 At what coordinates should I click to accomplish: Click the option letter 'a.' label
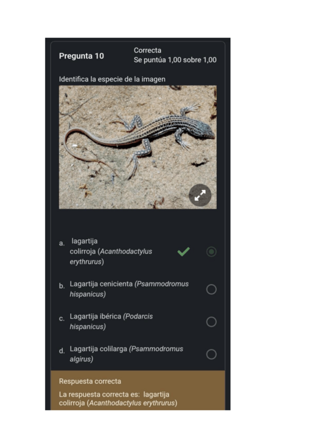pyautogui.click(x=62, y=243)
